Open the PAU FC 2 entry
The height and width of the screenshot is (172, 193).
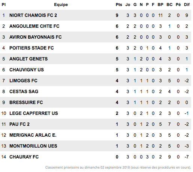pyautogui.click(x=20, y=124)
